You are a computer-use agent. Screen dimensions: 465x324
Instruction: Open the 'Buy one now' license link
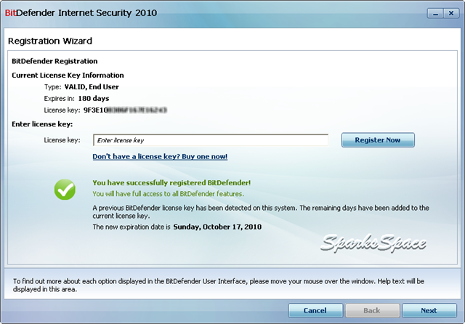(160, 156)
